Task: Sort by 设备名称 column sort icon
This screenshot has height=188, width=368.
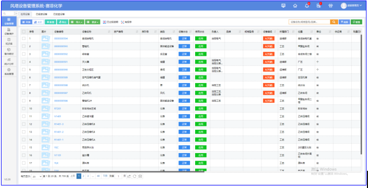Action: pyautogui.click(x=109, y=31)
